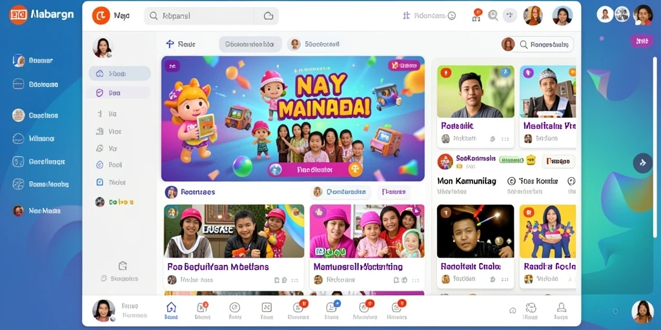Image resolution: width=661 pixels, height=330 pixels.
Task: Open 'Wilmeno' in the blue left sidebar
Action: pyautogui.click(x=34, y=138)
